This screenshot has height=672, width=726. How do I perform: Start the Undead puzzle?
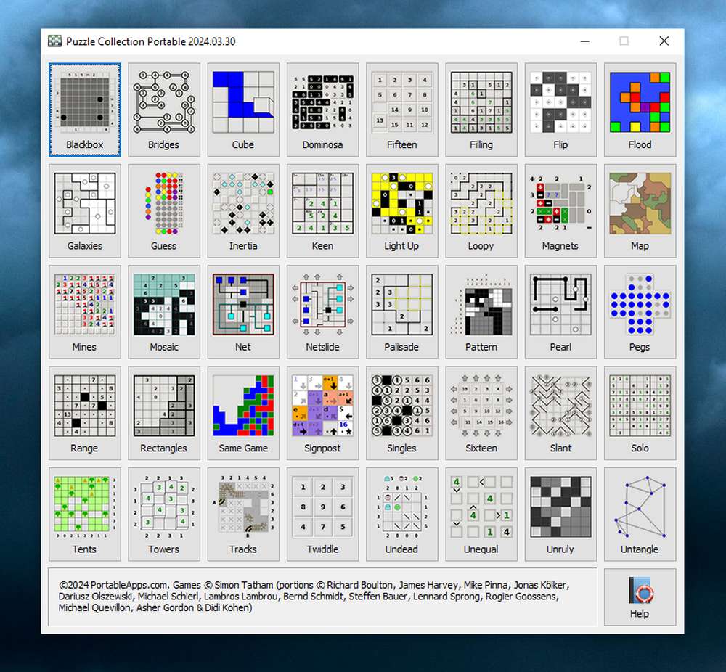(x=402, y=515)
